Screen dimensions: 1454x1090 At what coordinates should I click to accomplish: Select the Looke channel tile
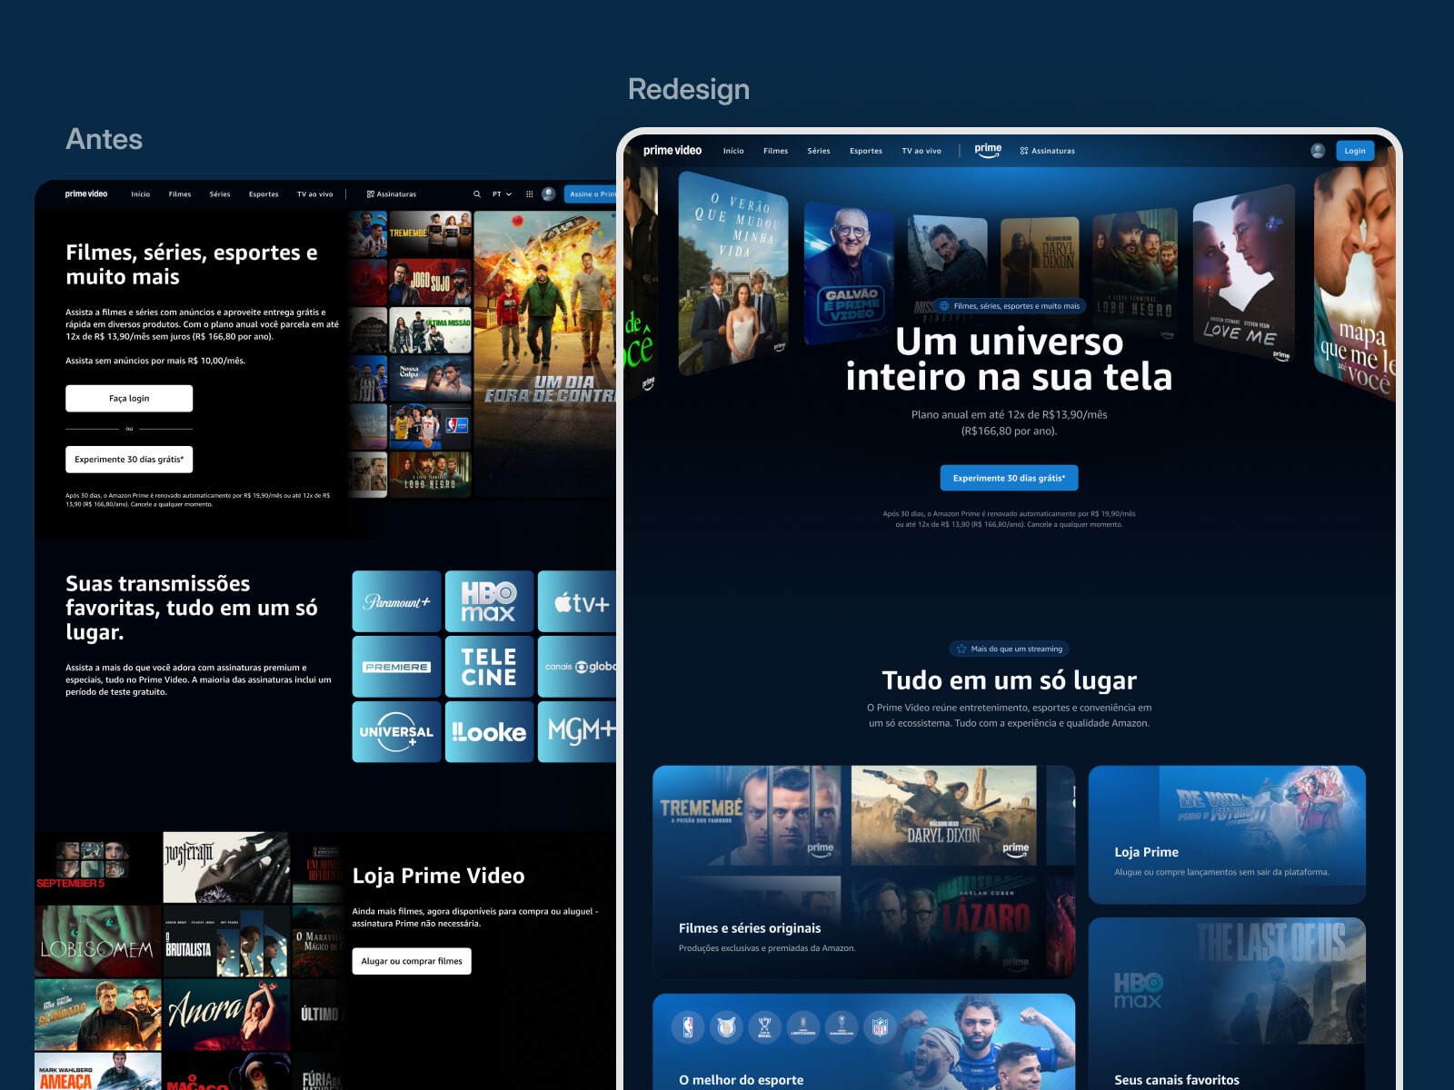coord(489,732)
